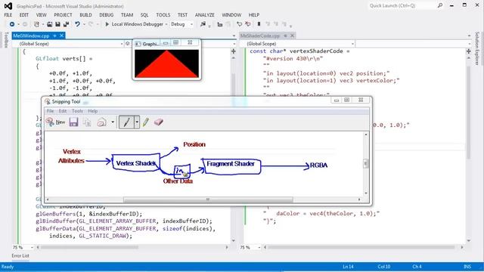
Task: Click the Quick Launch magnifier icon
Action: [x=440, y=5]
